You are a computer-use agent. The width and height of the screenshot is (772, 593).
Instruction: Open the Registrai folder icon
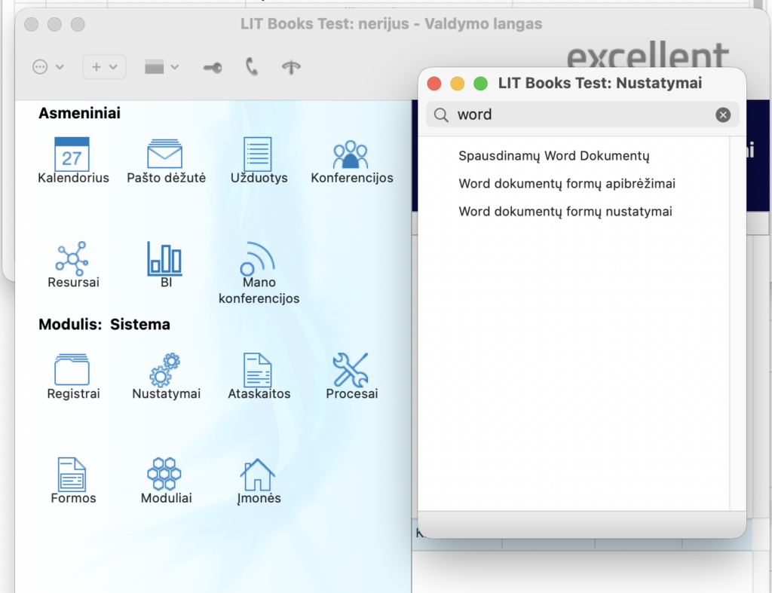72,369
